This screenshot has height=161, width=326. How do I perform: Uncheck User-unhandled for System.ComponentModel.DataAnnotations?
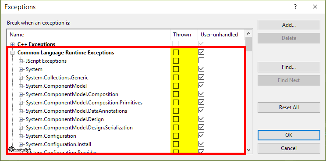[201, 111]
